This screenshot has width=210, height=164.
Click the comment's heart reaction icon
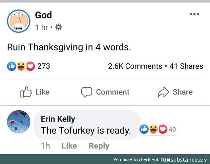pos(162,130)
